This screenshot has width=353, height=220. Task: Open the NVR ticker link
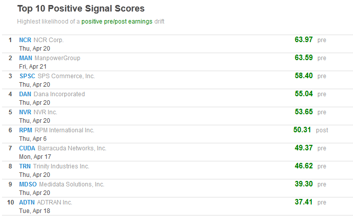coord(25,112)
